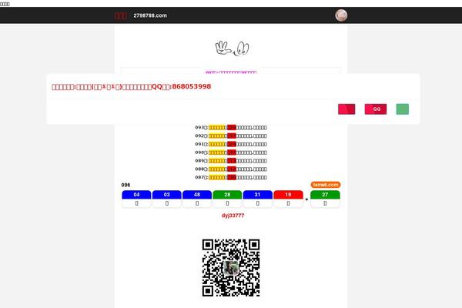462x308 pixels.
Task: Select the QQ number 868053998 text
Action: click(x=192, y=87)
